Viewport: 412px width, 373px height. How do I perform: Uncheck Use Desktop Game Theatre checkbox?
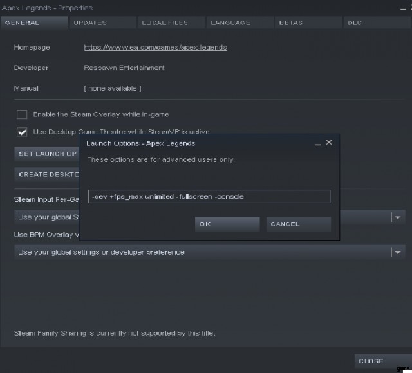[x=22, y=132]
